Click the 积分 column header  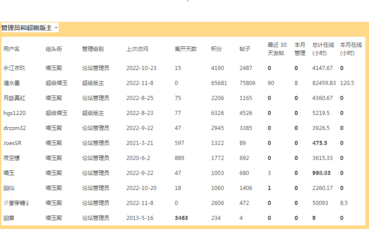pos(217,49)
